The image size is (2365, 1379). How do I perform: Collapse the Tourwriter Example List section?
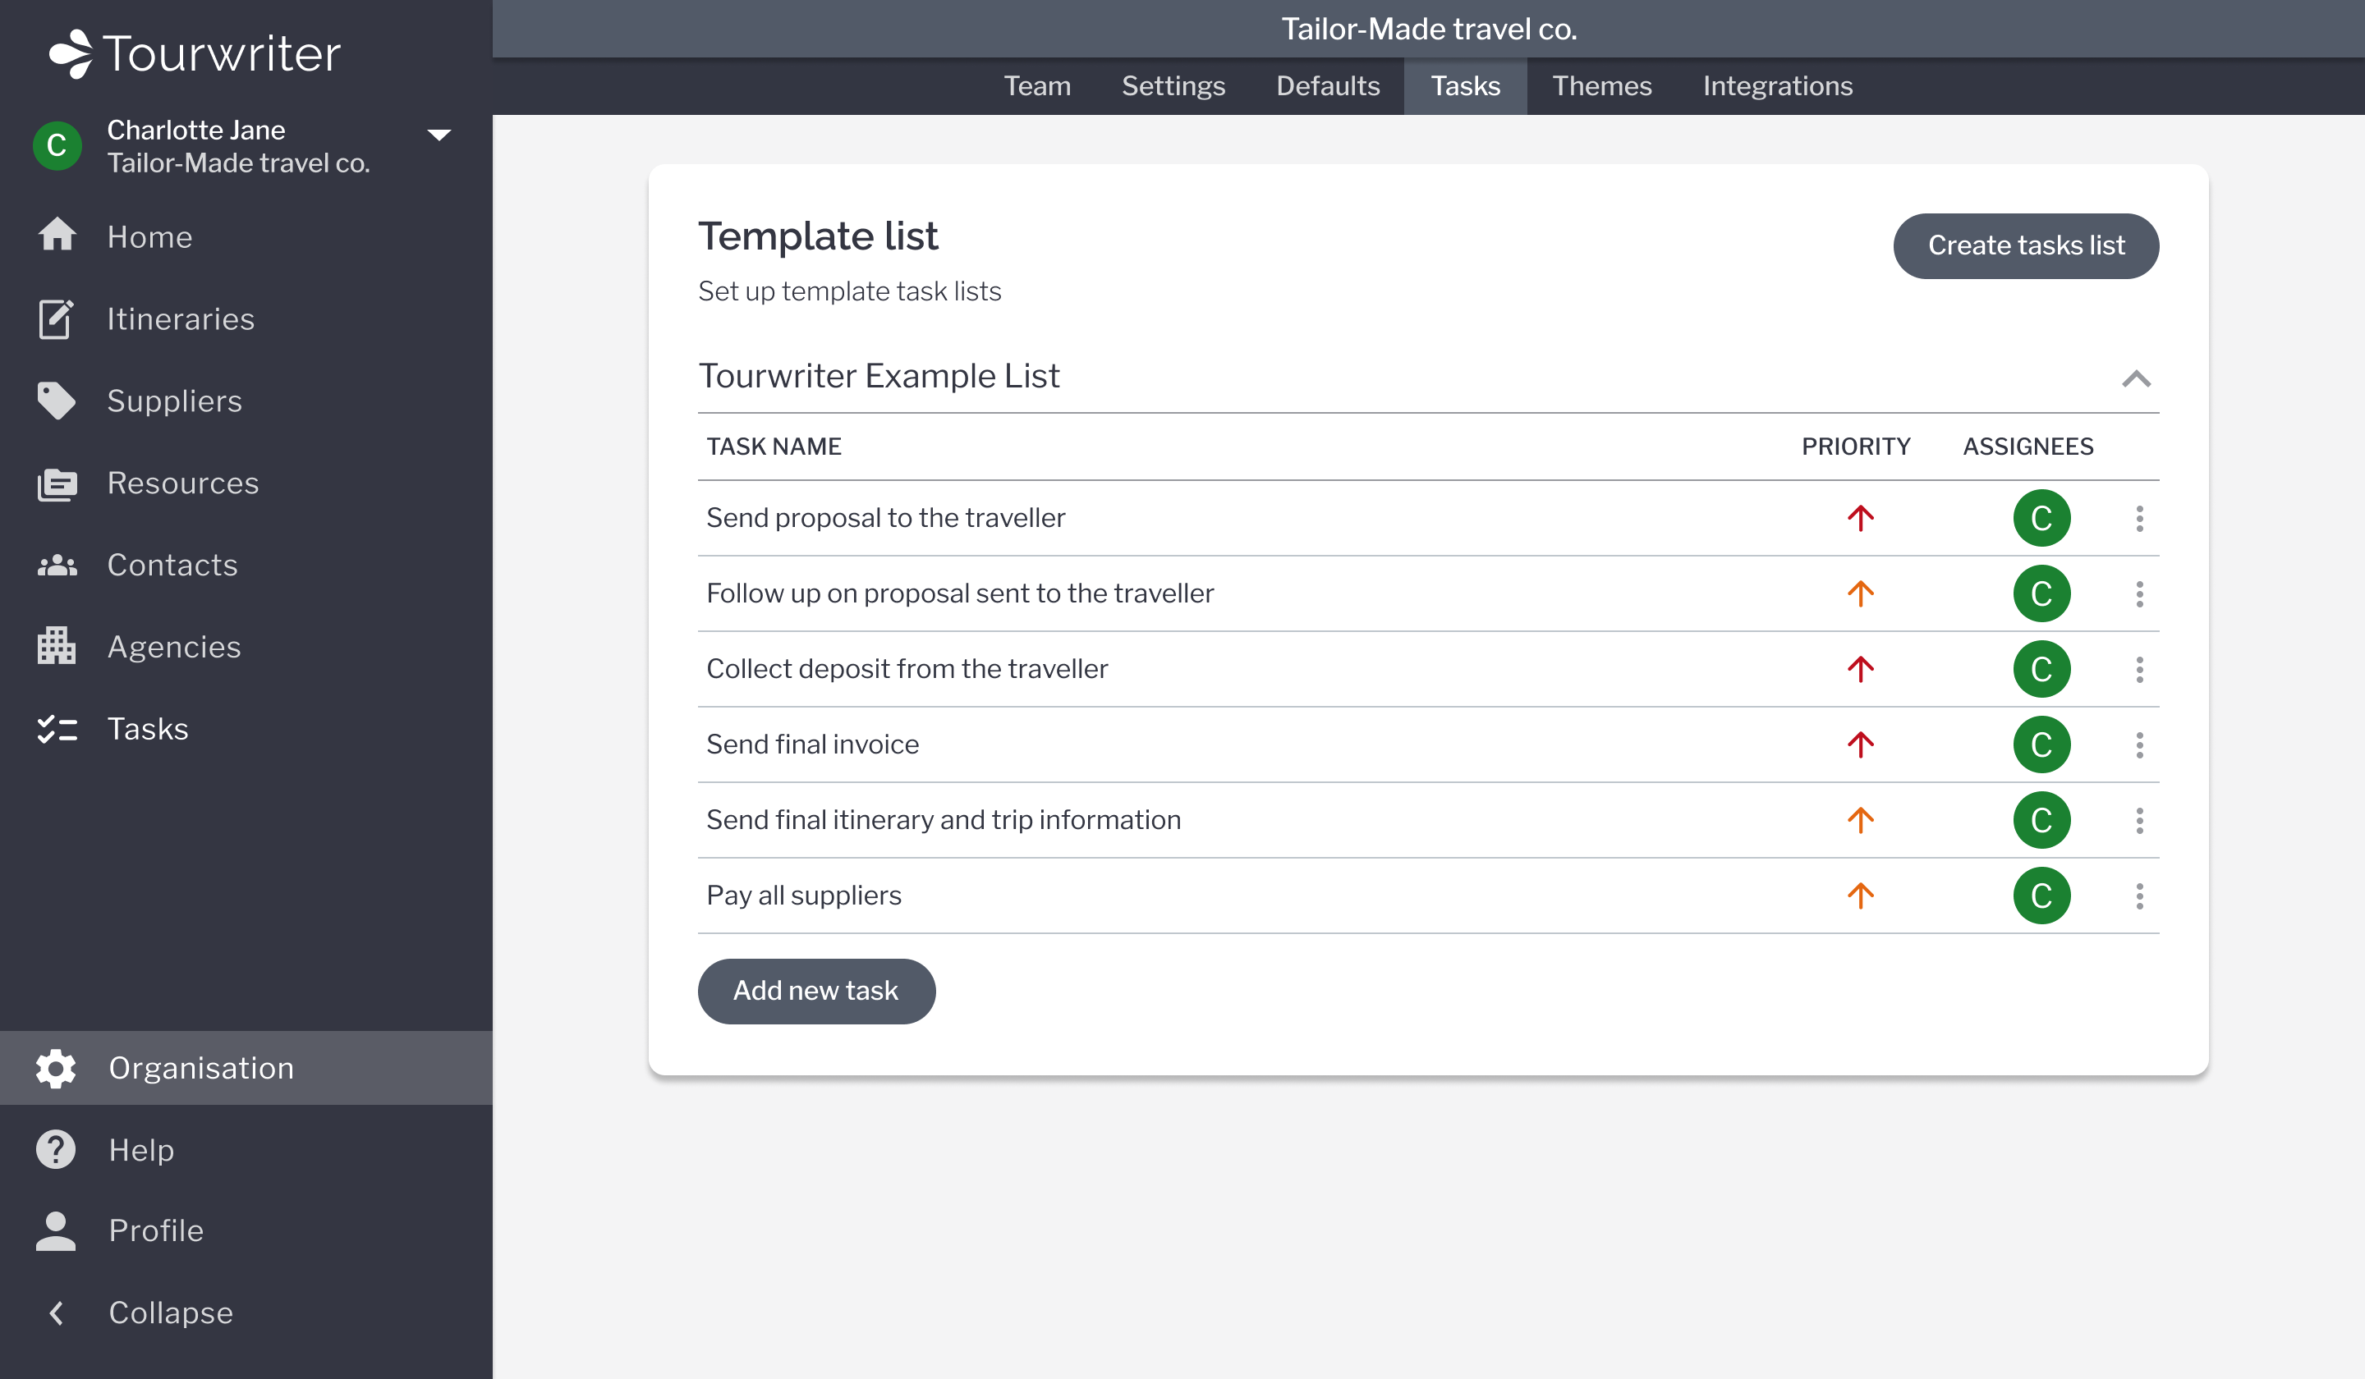(x=2136, y=378)
